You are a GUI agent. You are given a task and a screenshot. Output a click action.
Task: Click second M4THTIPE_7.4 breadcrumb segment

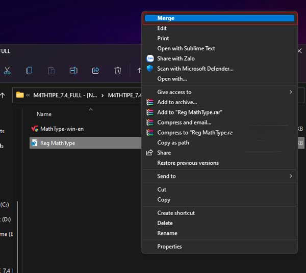125,95
